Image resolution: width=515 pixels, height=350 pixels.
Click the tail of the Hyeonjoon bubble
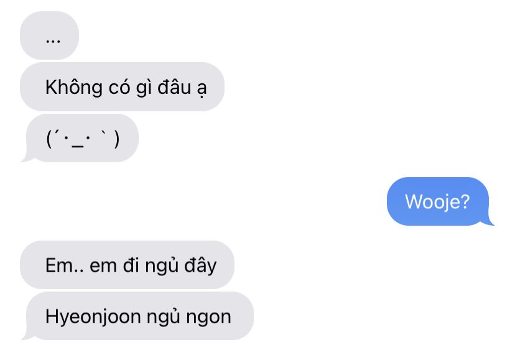coord(26,336)
